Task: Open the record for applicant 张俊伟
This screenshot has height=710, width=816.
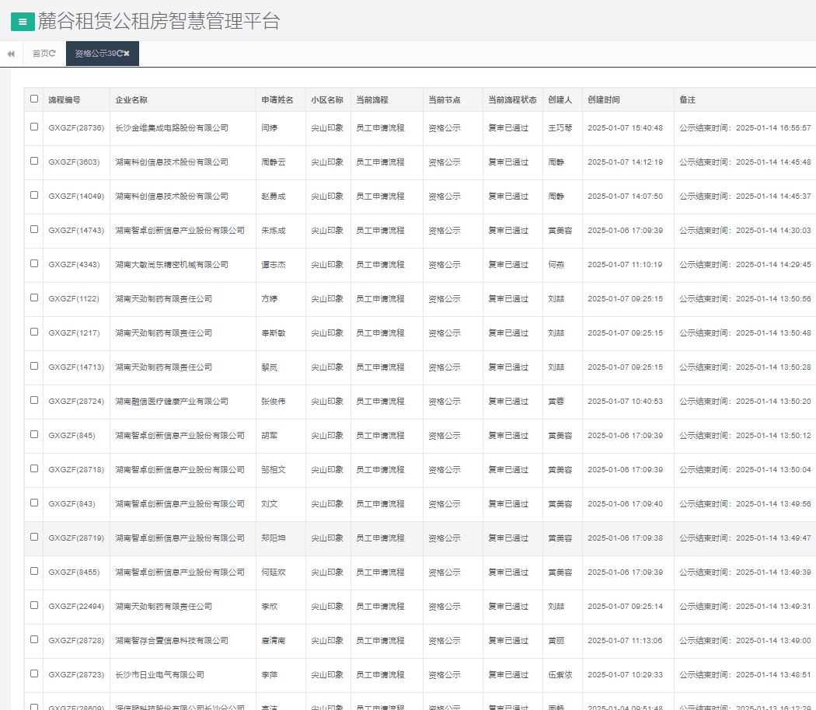Action: [274, 402]
